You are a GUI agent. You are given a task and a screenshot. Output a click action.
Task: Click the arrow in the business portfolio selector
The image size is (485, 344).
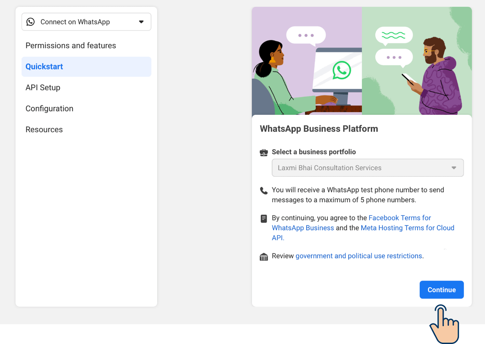(x=454, y=168)
